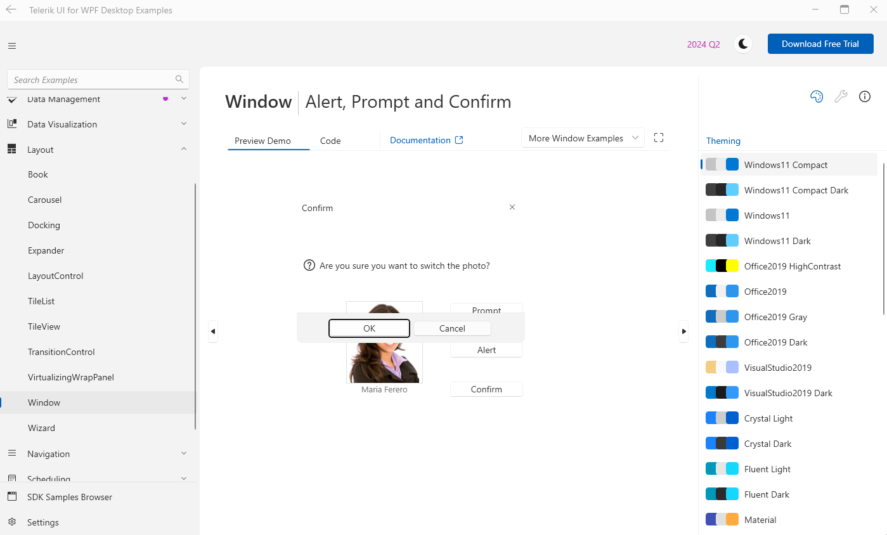The height and width of the screenshot is (535, 887).
Task: Open the Documentation link
Action: point(426,140)
